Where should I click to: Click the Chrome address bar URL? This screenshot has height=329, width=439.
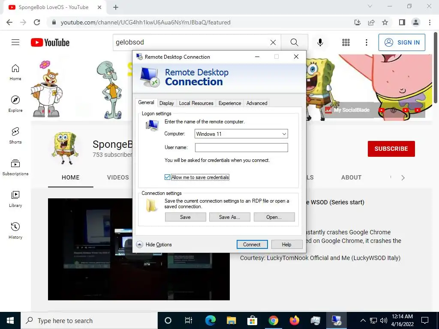[x=146, y=22]
